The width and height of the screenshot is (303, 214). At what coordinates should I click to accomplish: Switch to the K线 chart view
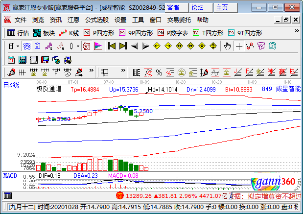pos(69,33)
